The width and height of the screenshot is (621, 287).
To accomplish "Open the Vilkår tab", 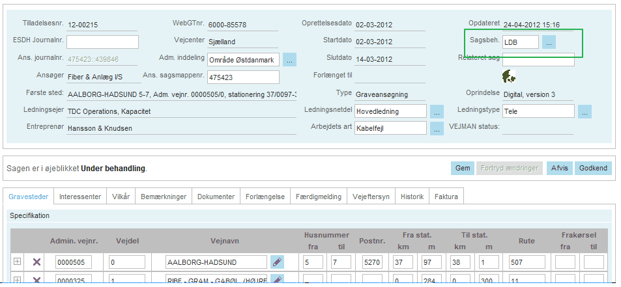I will (x=122, y=196).
